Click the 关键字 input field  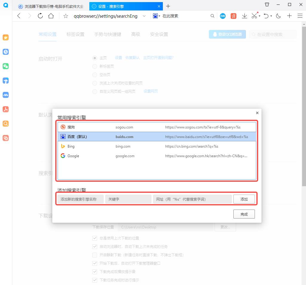[x=128, y=199]
